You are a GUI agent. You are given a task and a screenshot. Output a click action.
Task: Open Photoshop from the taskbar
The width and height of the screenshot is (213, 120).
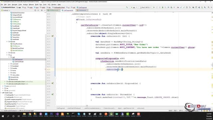tap(52, 114)
